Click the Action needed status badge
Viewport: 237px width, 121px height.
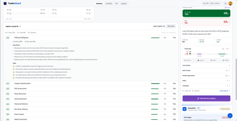225,109
